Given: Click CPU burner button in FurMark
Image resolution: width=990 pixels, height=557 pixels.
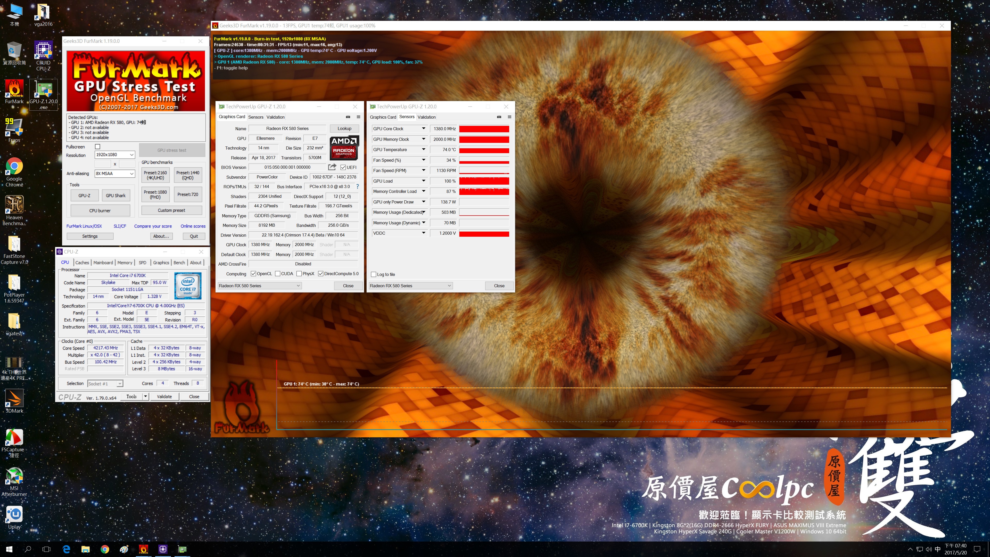Looking at the screenshot, I should (x=100, y=210).
